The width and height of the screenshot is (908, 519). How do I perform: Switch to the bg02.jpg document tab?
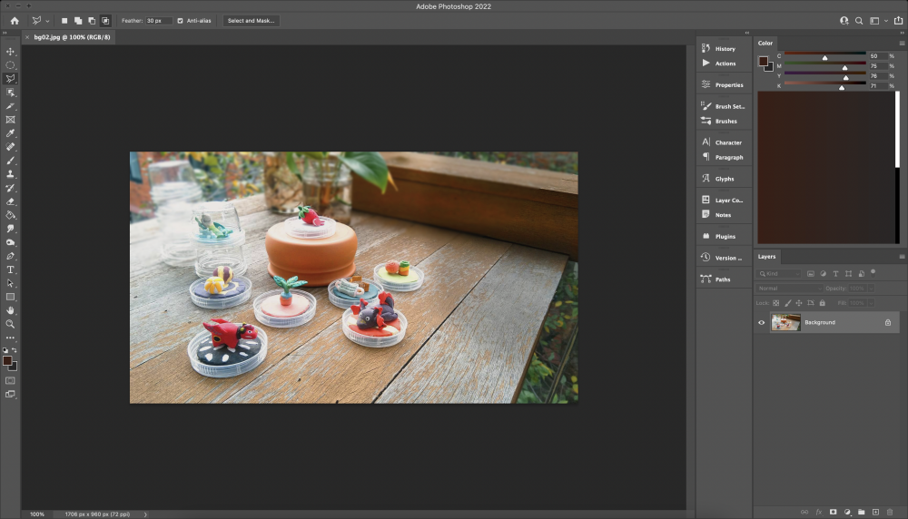(x=72, y=37)
